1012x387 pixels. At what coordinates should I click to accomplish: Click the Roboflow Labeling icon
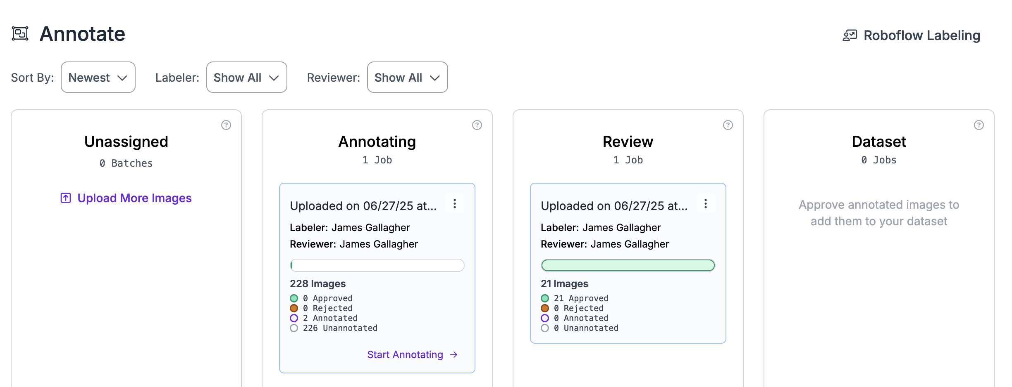point(850,35)
